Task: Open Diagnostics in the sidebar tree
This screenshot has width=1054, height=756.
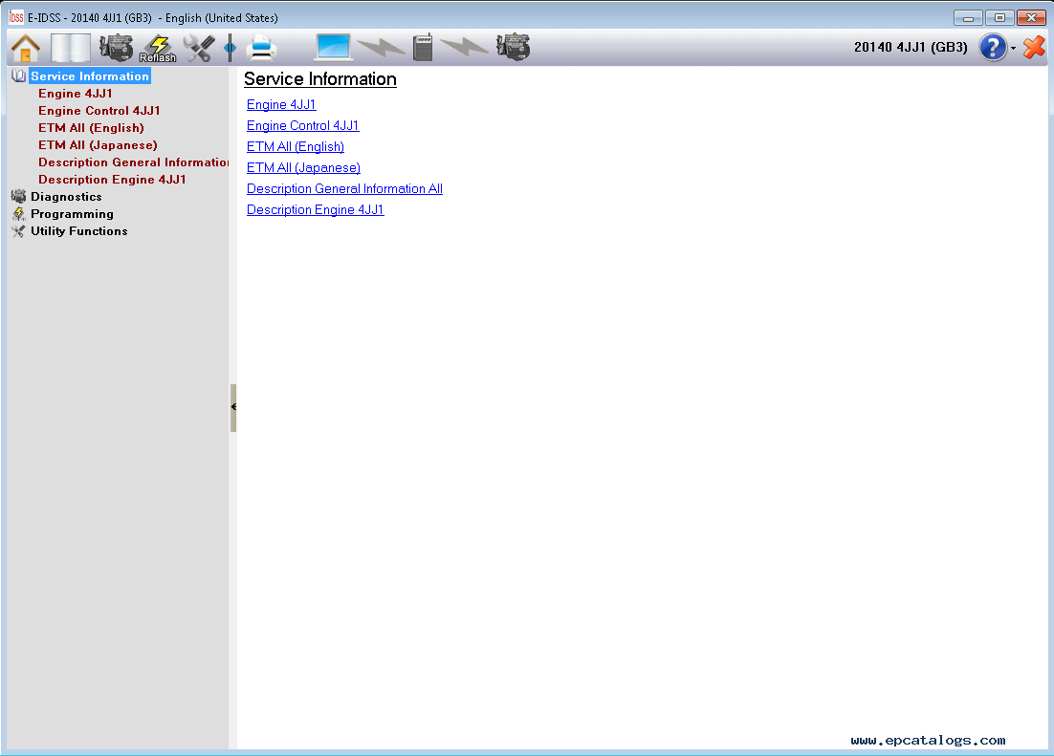Action: (67, 197)
